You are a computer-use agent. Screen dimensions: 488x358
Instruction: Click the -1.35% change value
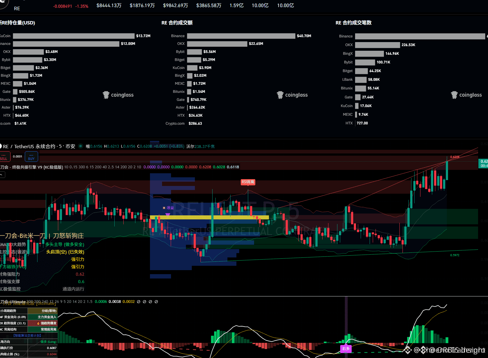pyautogui.click(x=82, y=6)
